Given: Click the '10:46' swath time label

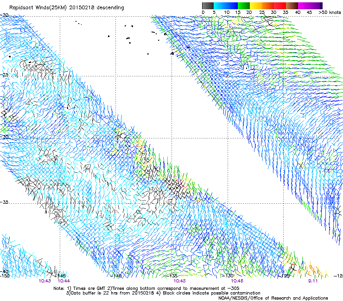Looking at the screenshot, I should (237, 281).
